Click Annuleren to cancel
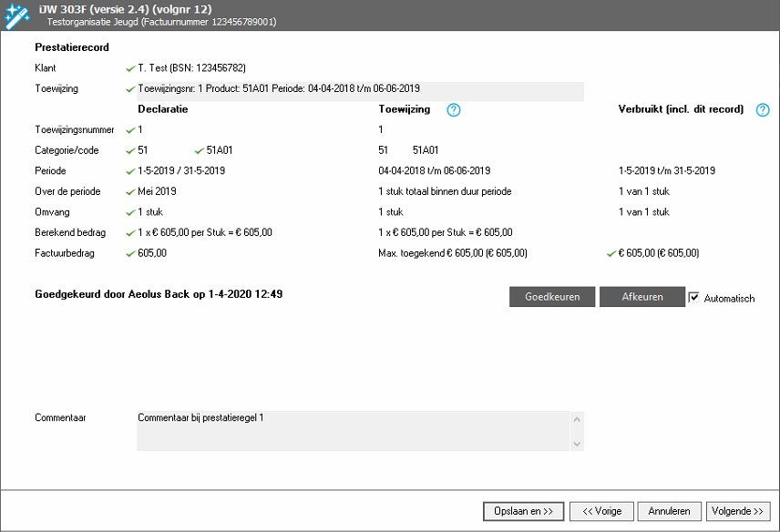 tap(670, 511)
